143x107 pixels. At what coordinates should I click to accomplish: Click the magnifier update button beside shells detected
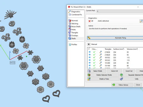[x=141, y=21]
